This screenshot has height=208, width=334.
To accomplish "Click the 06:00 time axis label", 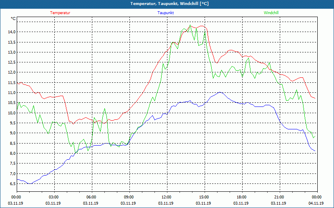I will coord(92,197).
